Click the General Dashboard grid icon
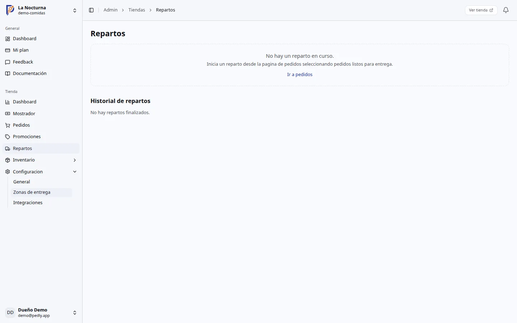This screenshot has height=323, width=517. click(x=8, y=39)
